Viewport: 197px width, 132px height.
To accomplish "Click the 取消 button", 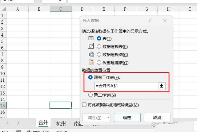I will pyautogui.click(x=157, y=118).
